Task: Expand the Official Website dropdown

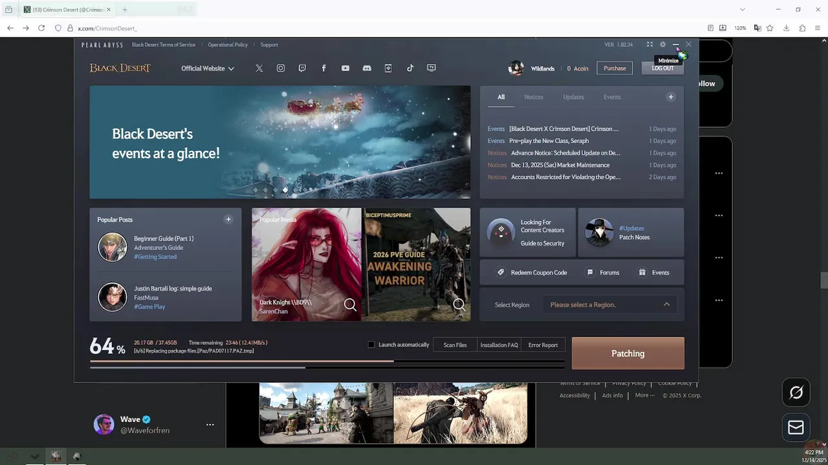Action: pos(208,68)
